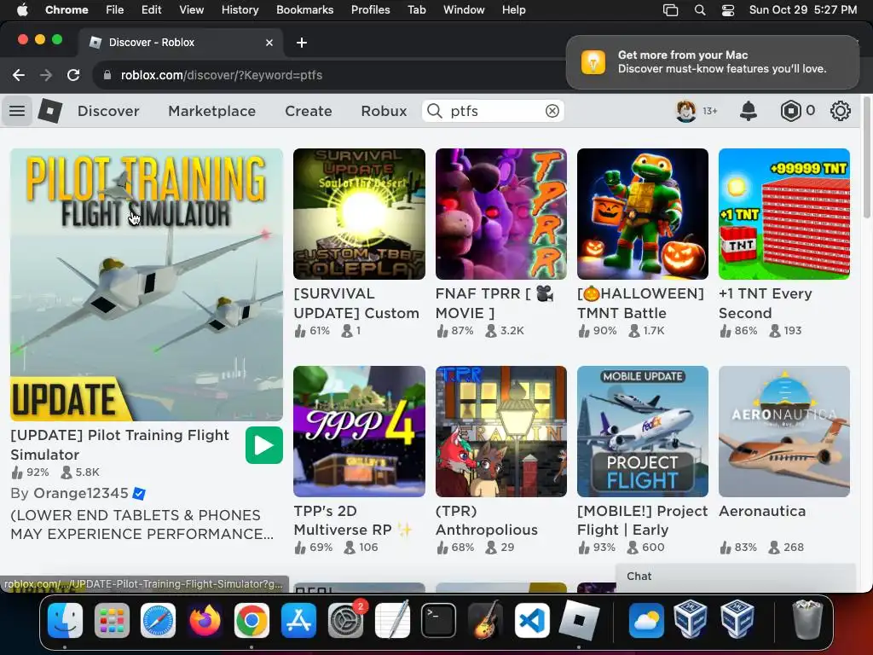Open the Custom TBBF Roleplay game thumbnail
This screenshot has width=873, height=655.
[x=359, y=214]
